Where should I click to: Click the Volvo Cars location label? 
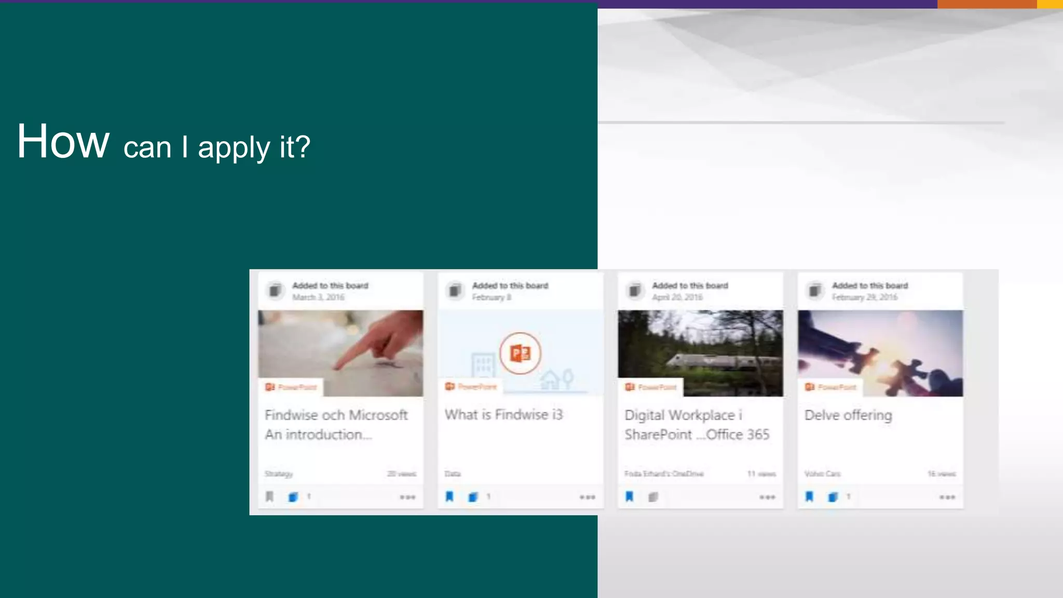(822, 474)
